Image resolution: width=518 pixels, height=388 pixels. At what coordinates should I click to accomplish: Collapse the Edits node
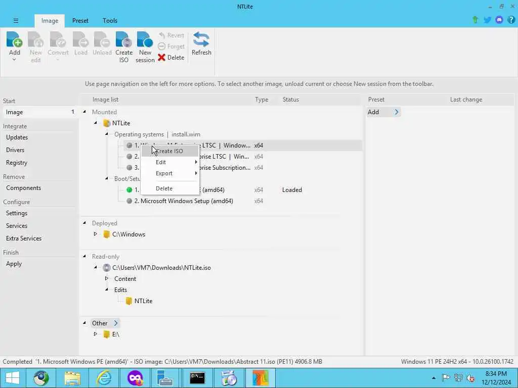[107, 289]
